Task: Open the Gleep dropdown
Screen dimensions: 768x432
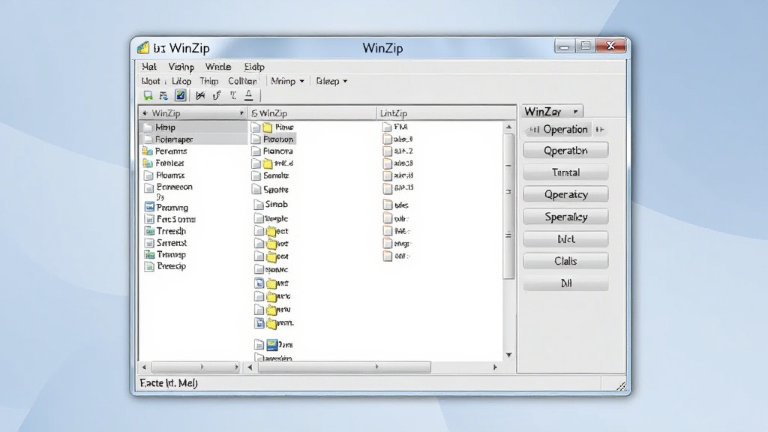Action: (x=331, y=81)
